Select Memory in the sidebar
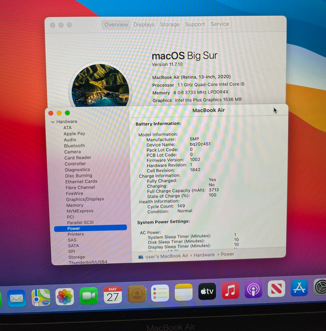 coord(75,205)
